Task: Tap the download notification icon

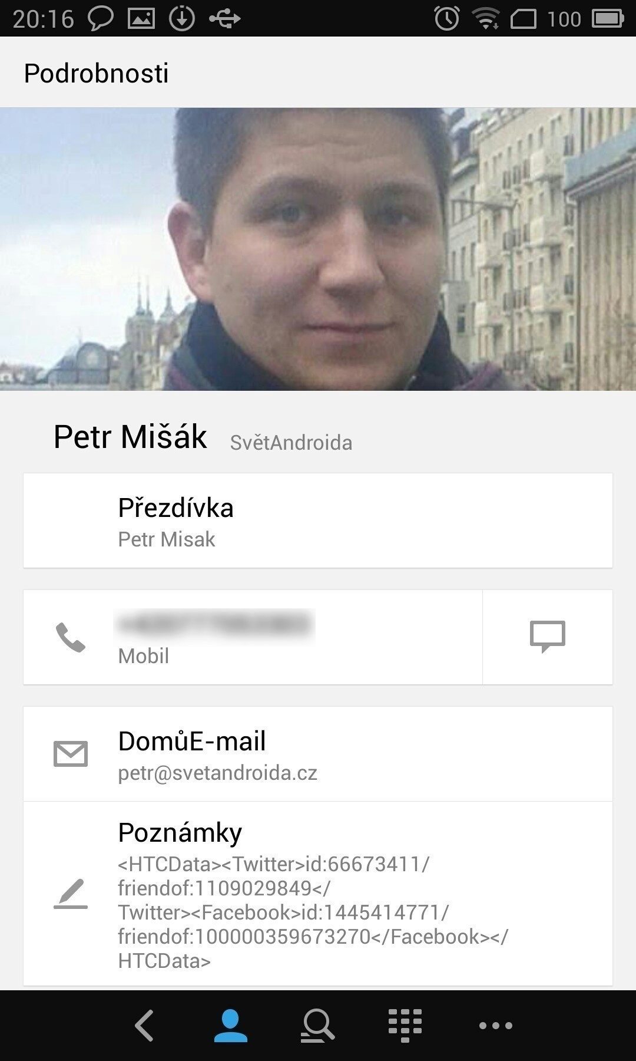Action: pyautogui.click(x=182, y=18)
